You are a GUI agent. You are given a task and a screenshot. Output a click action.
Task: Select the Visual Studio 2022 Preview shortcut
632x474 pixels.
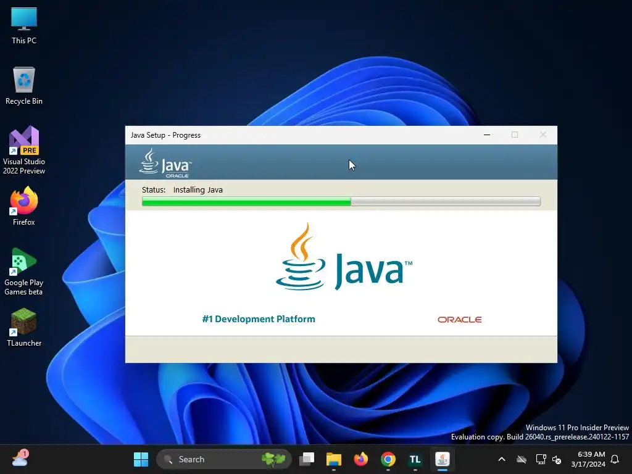coord(24,151)
